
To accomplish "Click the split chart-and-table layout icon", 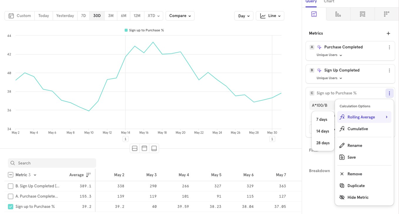I will pos(135,148).
